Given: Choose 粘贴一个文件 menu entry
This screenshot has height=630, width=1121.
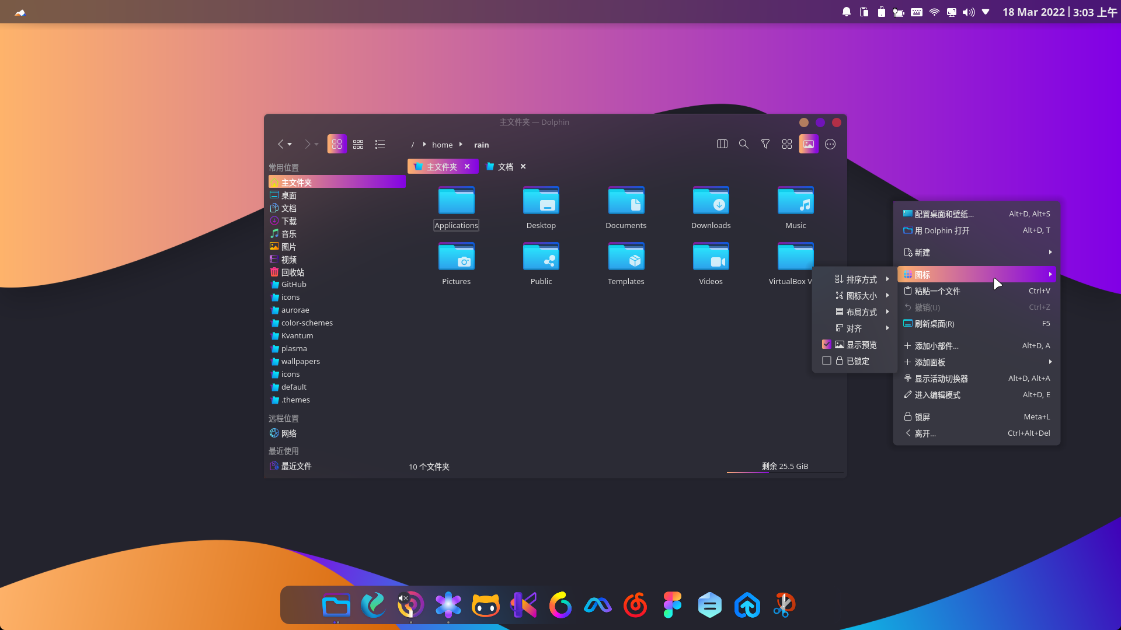Looking at the screenshot, I should point(977,291).
